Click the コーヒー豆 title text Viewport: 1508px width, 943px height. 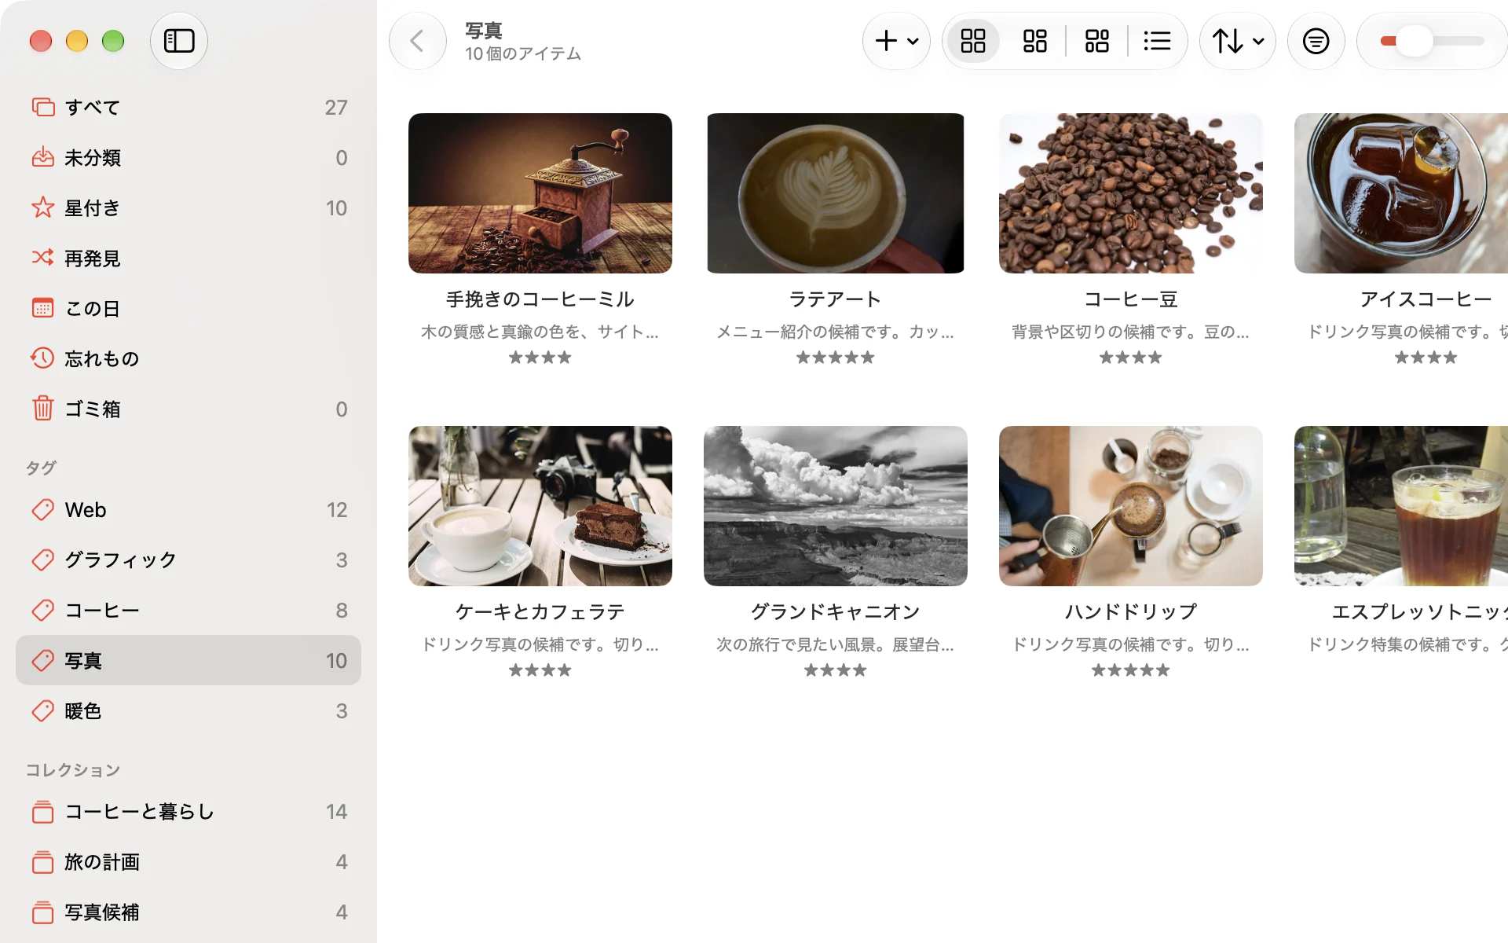1131,299
